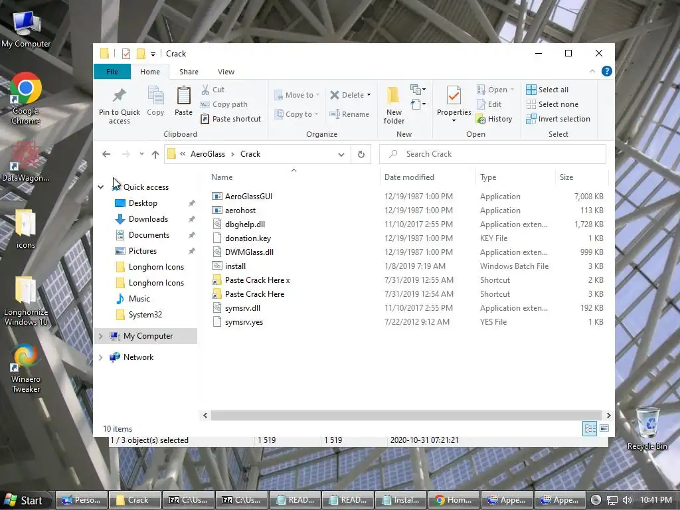The width and height of the screenshot is (680, 510).
Task: Click the New item icon in New group
Action: tap(418, 90)
